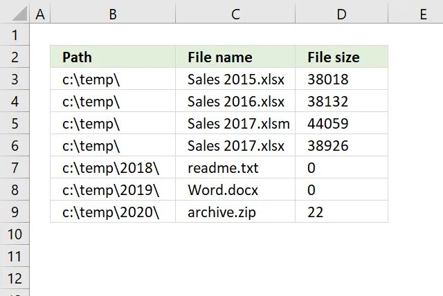This screenshot has width=443, height=296.
Task: Click the select-all corner triangle
Action: (15, 12)
